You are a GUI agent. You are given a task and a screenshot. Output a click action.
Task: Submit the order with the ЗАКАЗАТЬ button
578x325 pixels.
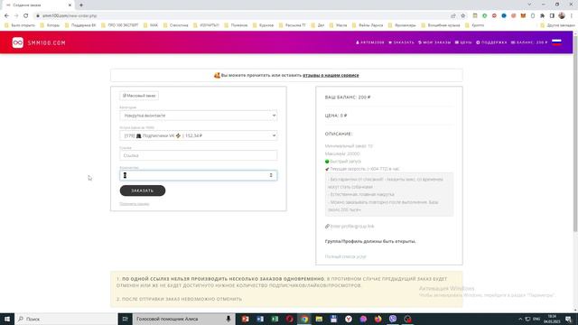(143, 190)
